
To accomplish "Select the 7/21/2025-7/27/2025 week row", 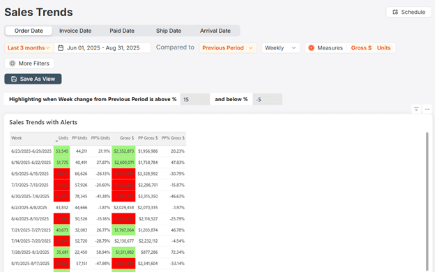I will point(98,230).
